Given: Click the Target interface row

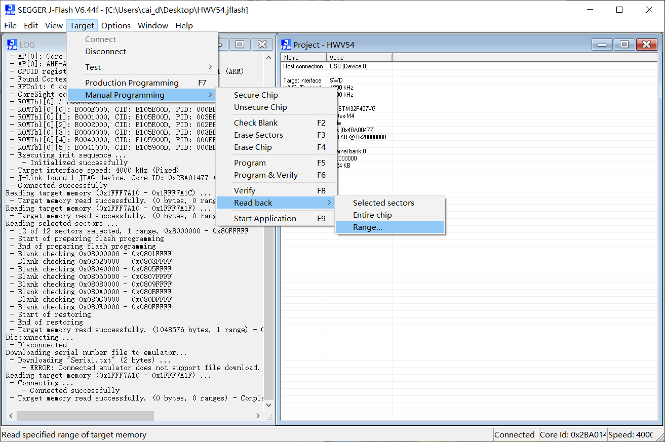Looking at the screenshot, I should click(x=469, y=81).
